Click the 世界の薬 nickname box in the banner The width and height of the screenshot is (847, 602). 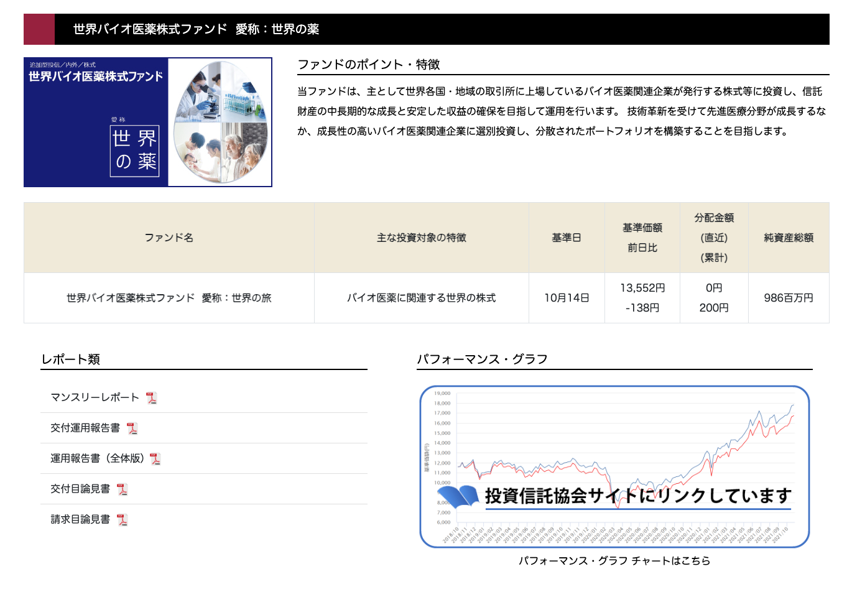tap(135, 150)
